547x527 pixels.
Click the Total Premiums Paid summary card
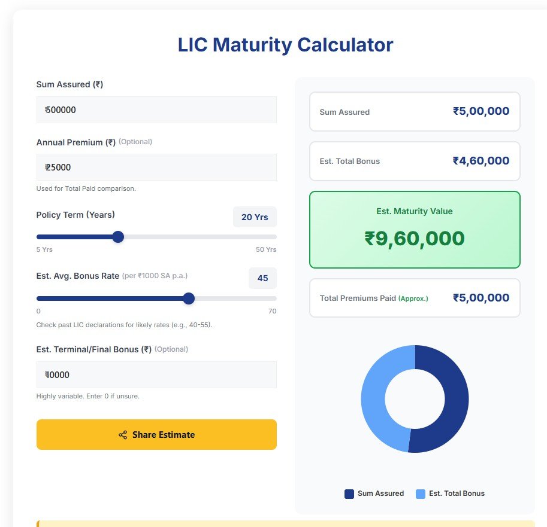click(415, 298)
